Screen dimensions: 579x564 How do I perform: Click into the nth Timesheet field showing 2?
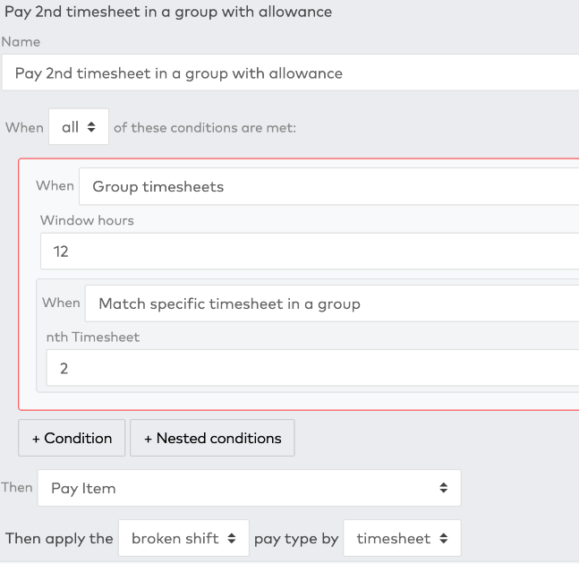(x=312, y=368)
